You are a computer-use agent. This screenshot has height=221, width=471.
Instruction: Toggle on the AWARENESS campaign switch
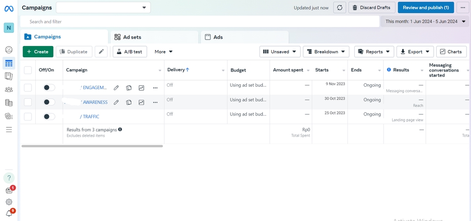point(49,102)
